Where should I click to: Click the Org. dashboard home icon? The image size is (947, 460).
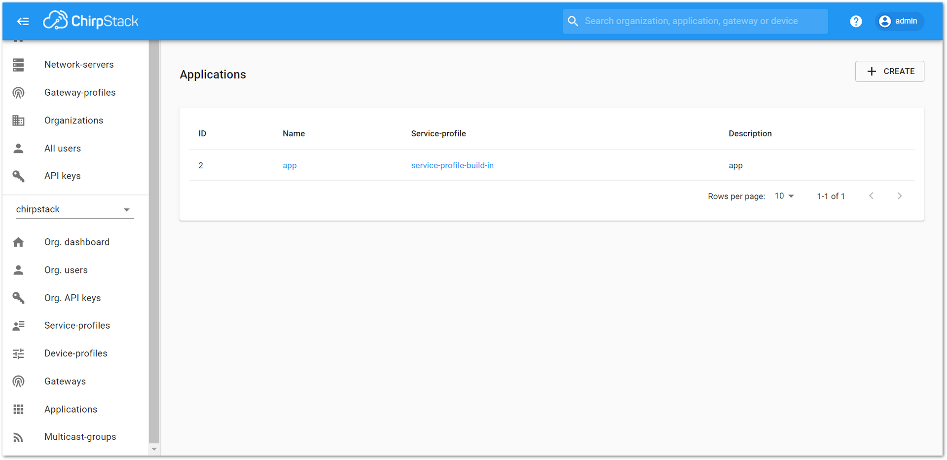click(19, 242)
